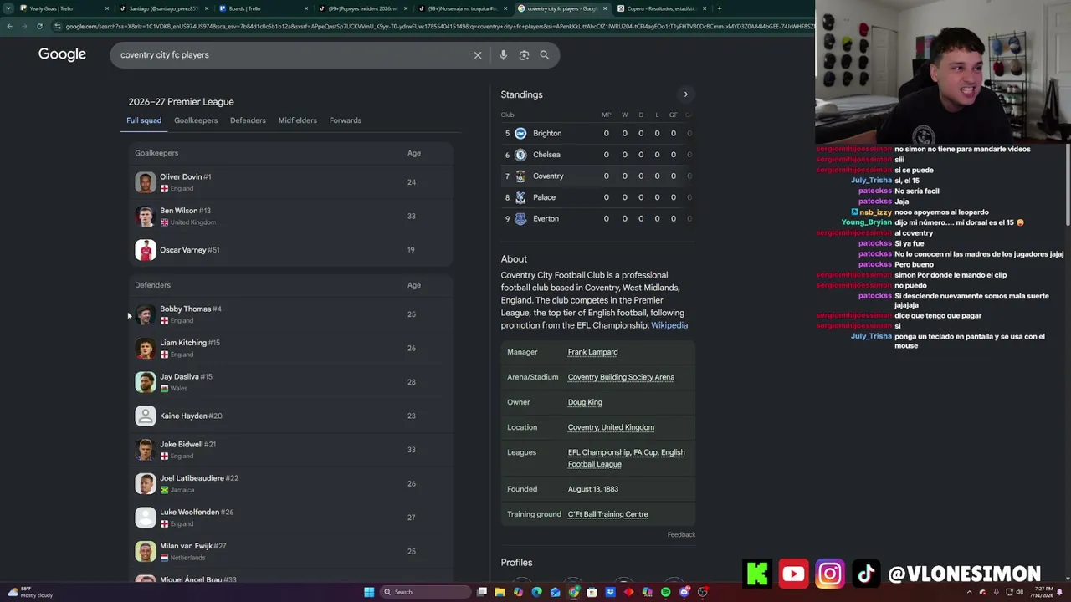Open Frank Lampard manager link
This screenshot has width=1071, height=602.
coord(592,352)
